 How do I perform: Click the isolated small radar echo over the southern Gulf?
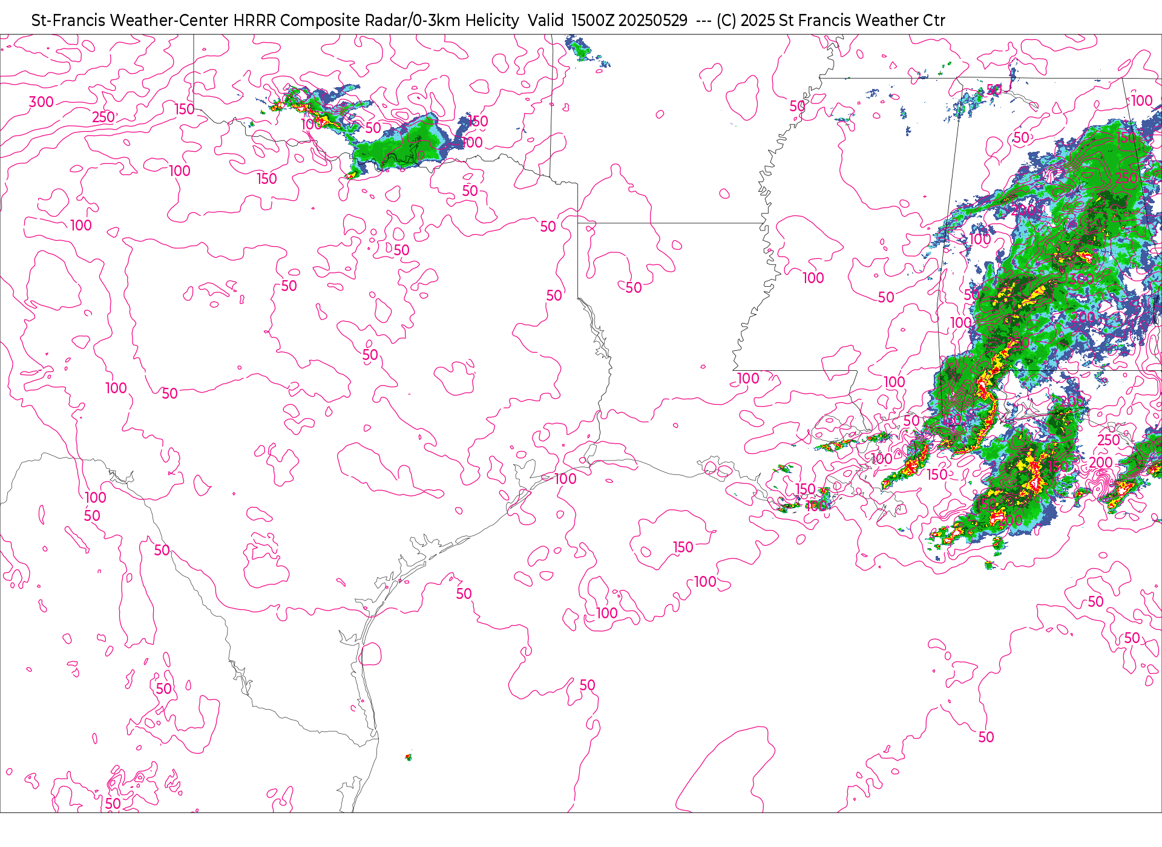(409, 757)
